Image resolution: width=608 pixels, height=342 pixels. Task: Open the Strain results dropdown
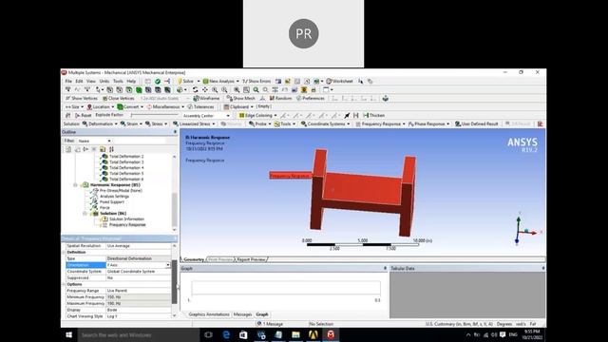pos(131,123)
